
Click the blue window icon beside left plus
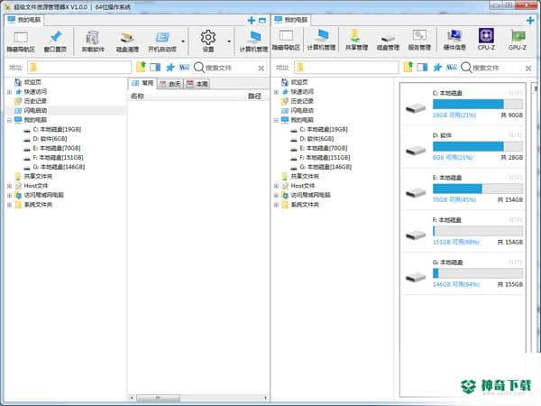point(262,21)
